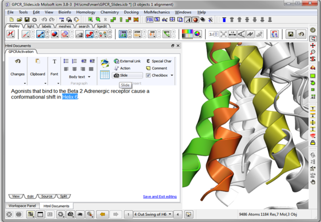
Task: Click Save and Exit editing link
Action: 159,197
